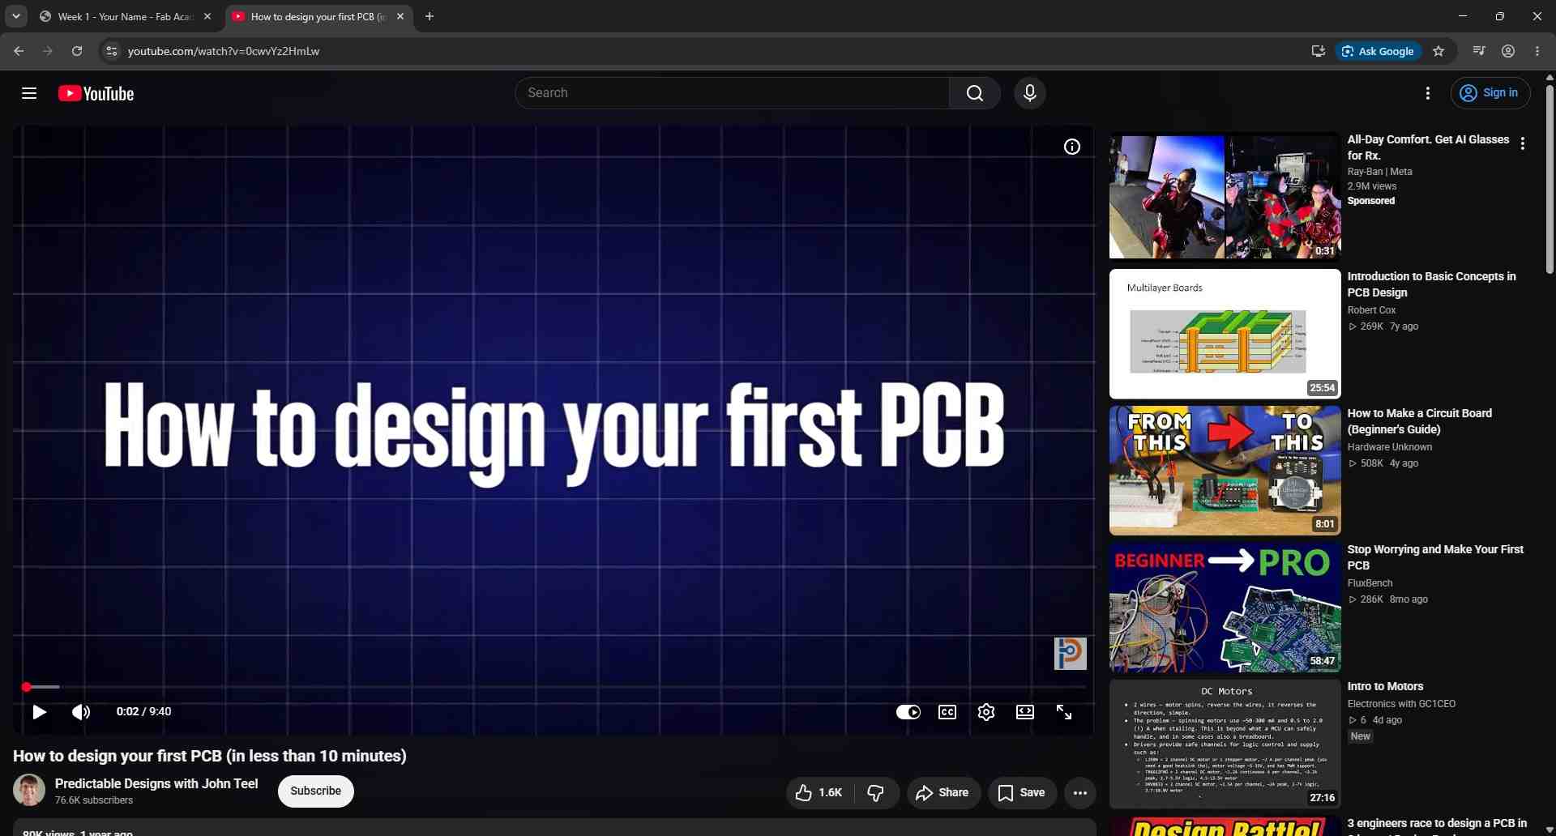This screenshot has height=836, width=1556.
Task: Open a new browser tab
Action: click(430, 16)
